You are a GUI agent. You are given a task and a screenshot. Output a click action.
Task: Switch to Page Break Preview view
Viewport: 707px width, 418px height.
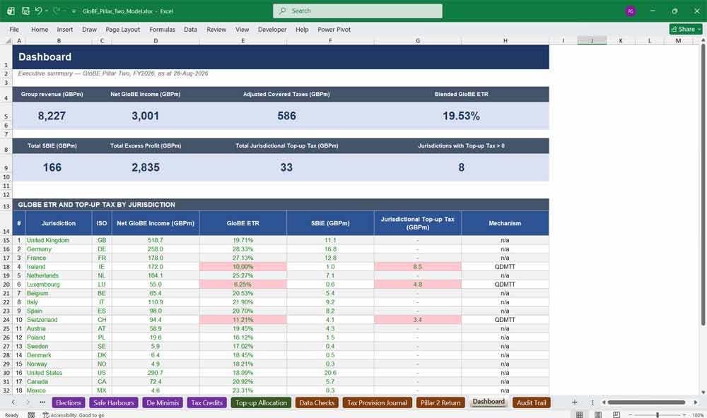coord(617,414)
